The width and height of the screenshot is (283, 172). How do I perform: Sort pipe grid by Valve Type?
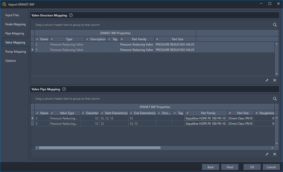click(x=65, y=113)
